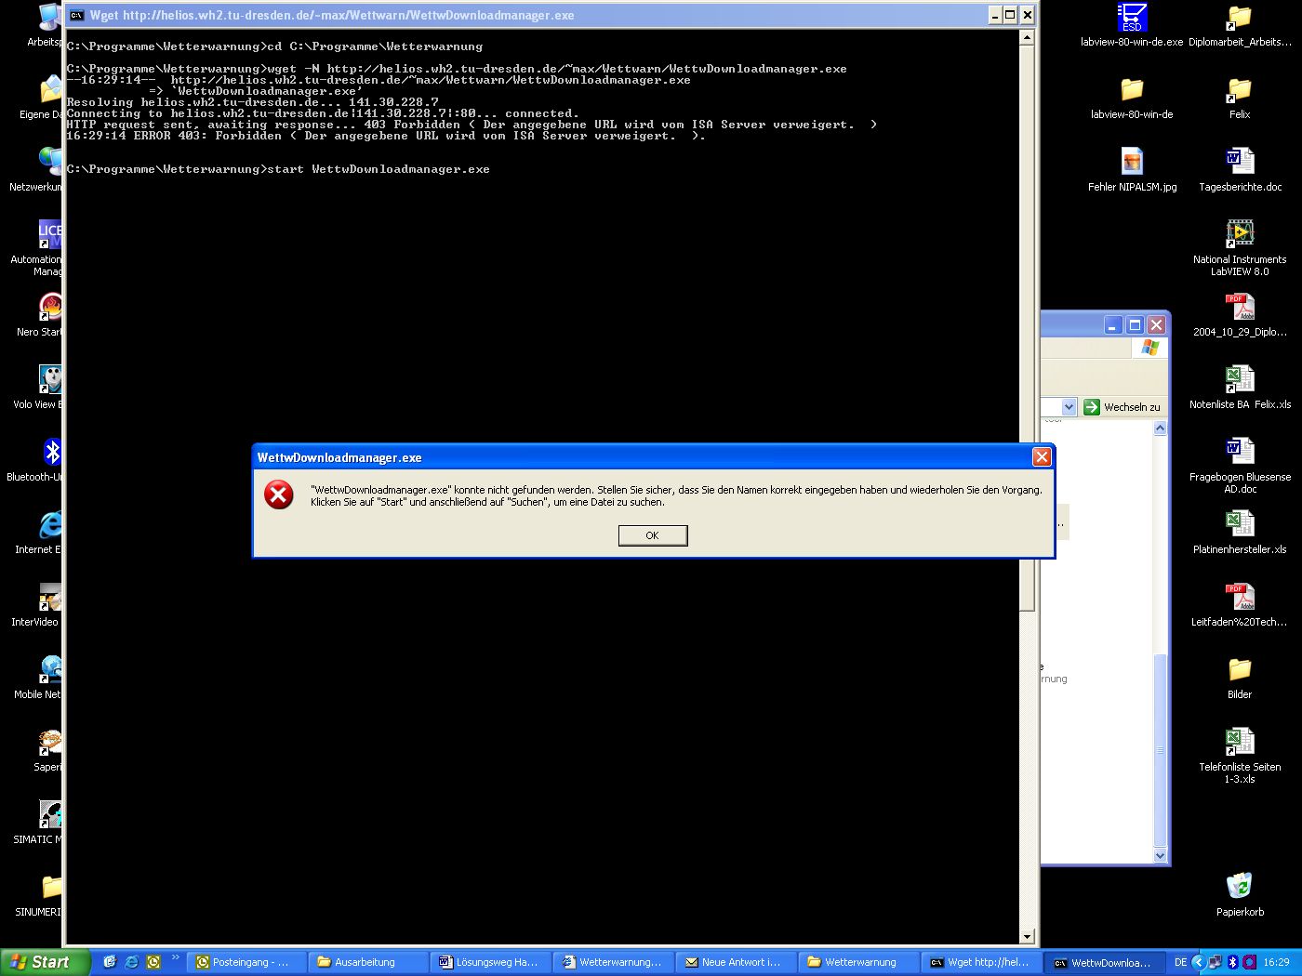Click the Bluetooth desktop shortcut icon
The height and width of the screenshot is (976, 1302).
coord(51,453)
